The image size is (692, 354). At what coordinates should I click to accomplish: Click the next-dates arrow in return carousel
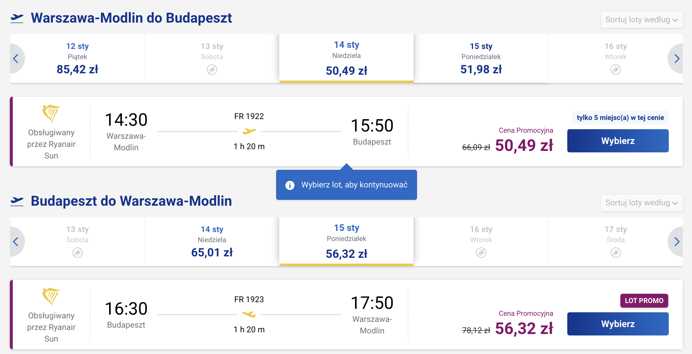(676, 242)
